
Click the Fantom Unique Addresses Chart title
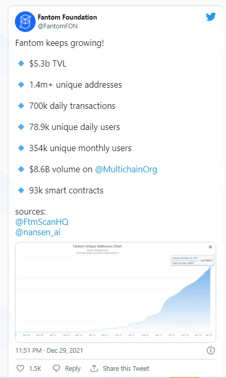pos(98,246)
